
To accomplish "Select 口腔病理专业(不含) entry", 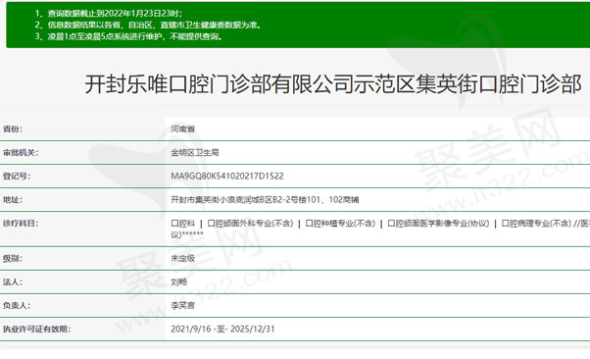I will point(536,224).
